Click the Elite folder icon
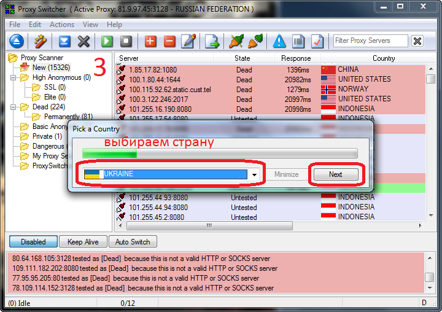This screenshot has width=442, height=312. (x=36, y=97)
